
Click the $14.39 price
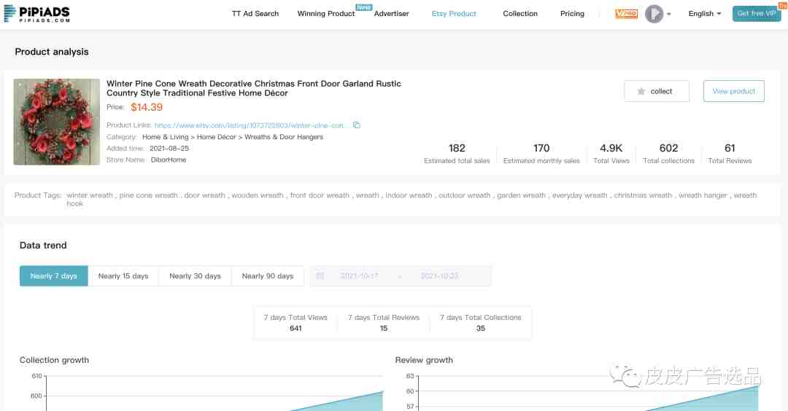[x=147, y=107]
